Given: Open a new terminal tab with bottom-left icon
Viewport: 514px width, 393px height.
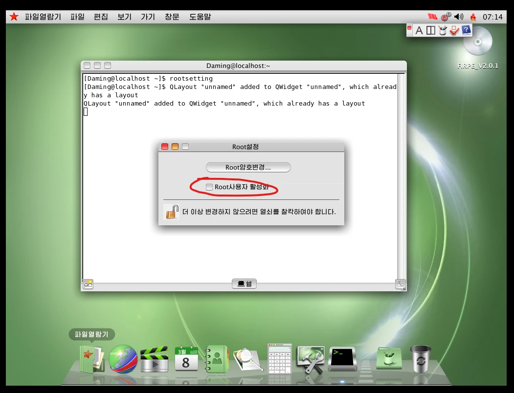Looking at the screenshot, I should pos(88,284).
